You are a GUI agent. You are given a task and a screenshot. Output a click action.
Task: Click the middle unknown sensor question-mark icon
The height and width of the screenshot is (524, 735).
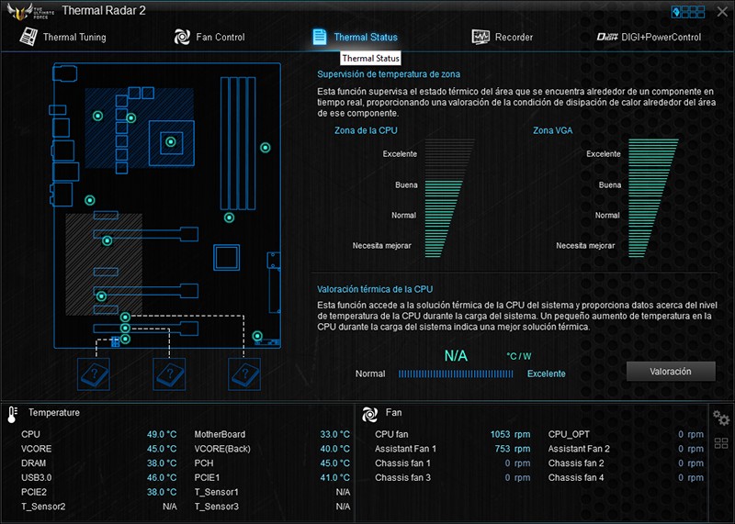(x=169, y=374)
